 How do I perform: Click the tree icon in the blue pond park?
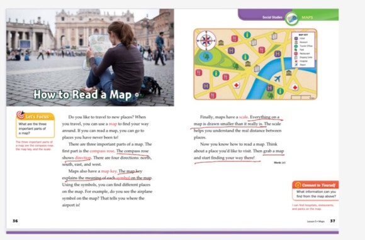point(206,56)
